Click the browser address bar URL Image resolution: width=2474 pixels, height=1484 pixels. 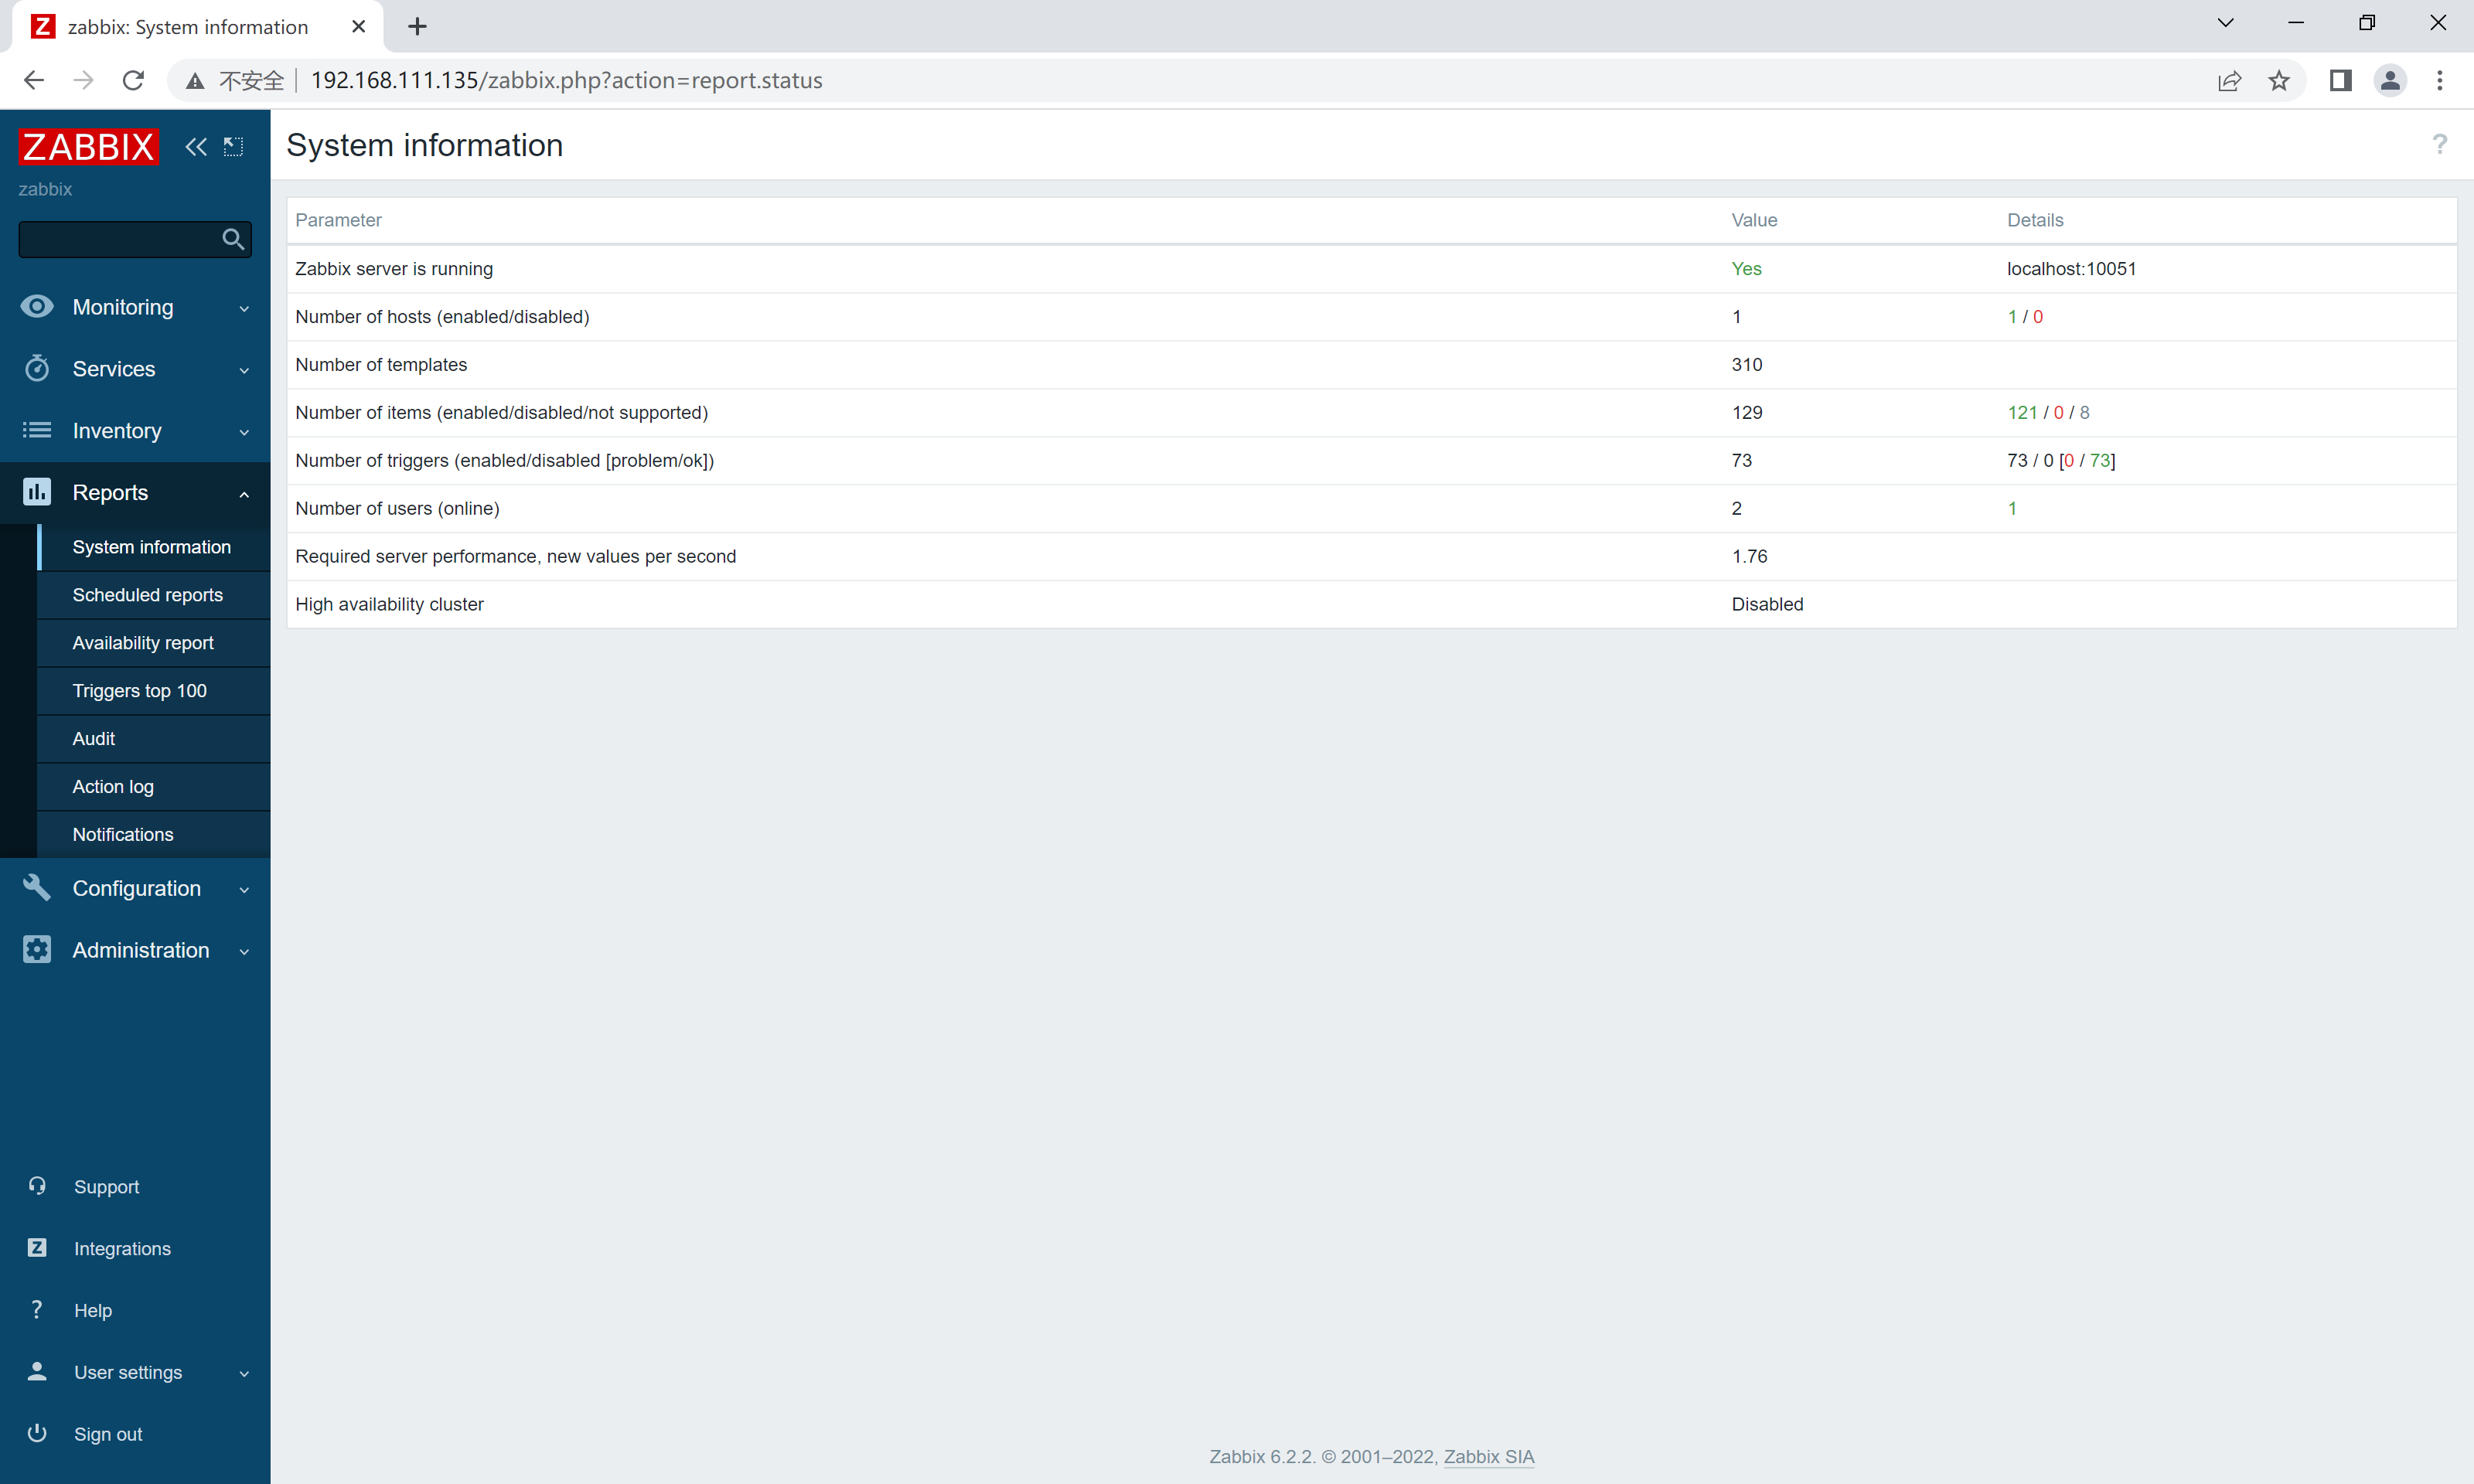[x=566, y=80]
